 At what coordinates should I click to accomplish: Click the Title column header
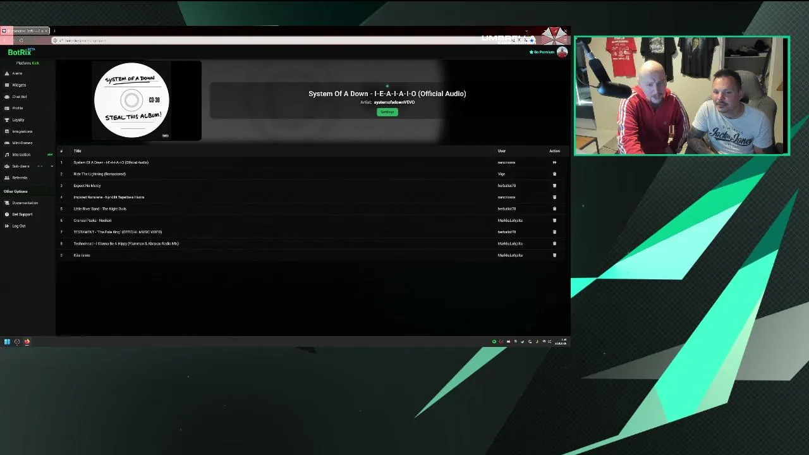[x=77, y=151]
